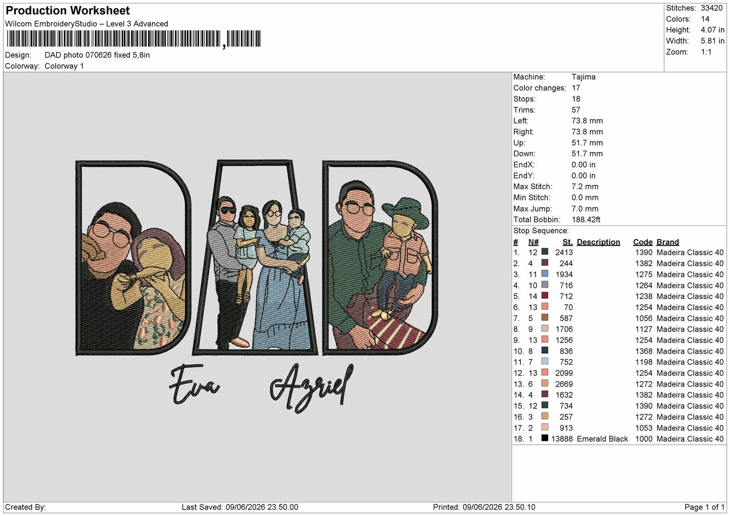Select the Color changes value 17
Screen dimensions: 730x516
click(576, 88)
